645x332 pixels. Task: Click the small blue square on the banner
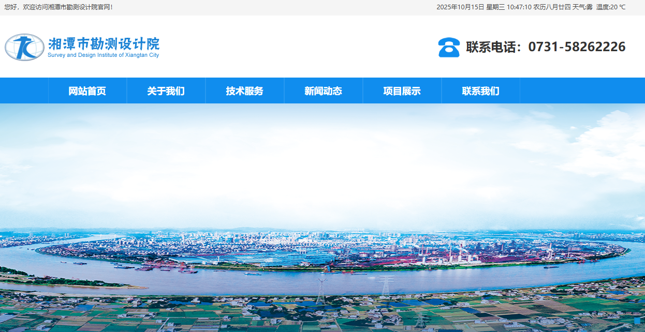[x=637, y=321]
